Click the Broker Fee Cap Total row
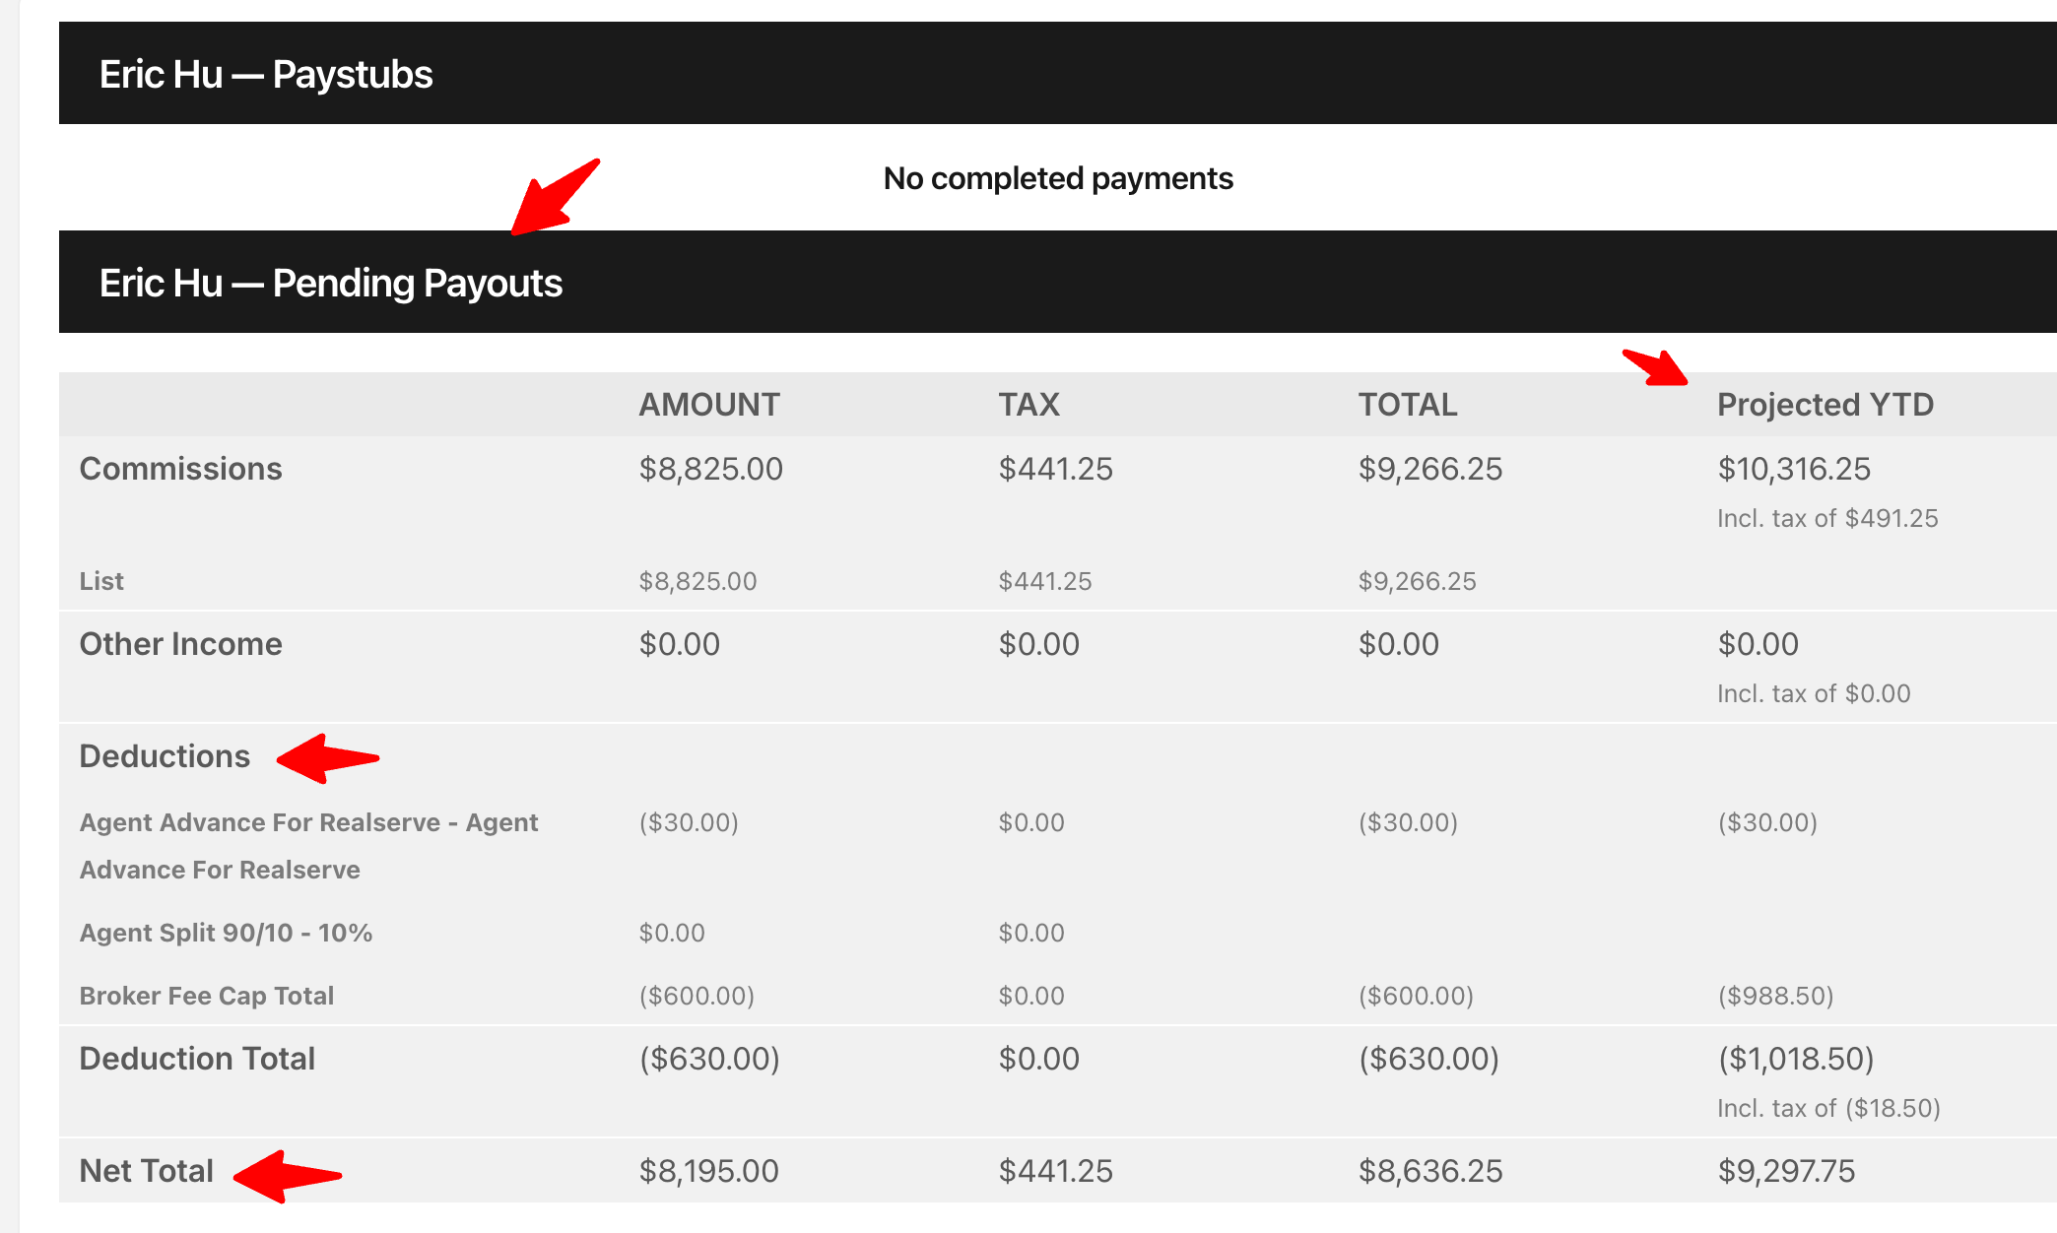Screen dimensions: 2057x1233 (x=1058, y=996)
